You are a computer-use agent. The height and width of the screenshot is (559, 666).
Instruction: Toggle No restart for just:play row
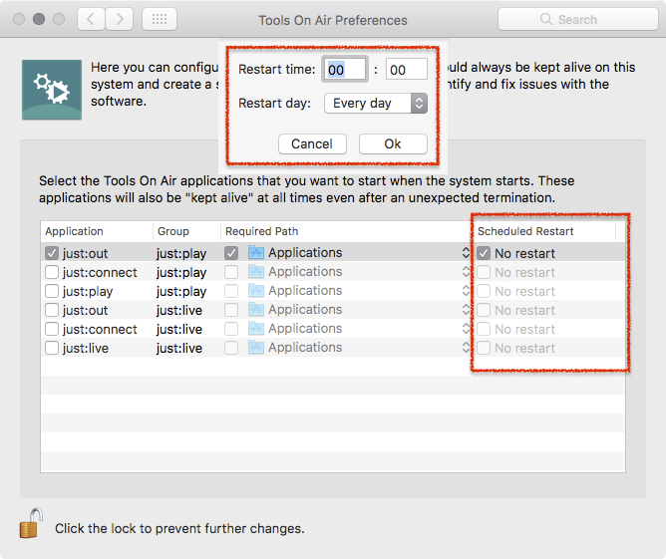tap(484, 291)
